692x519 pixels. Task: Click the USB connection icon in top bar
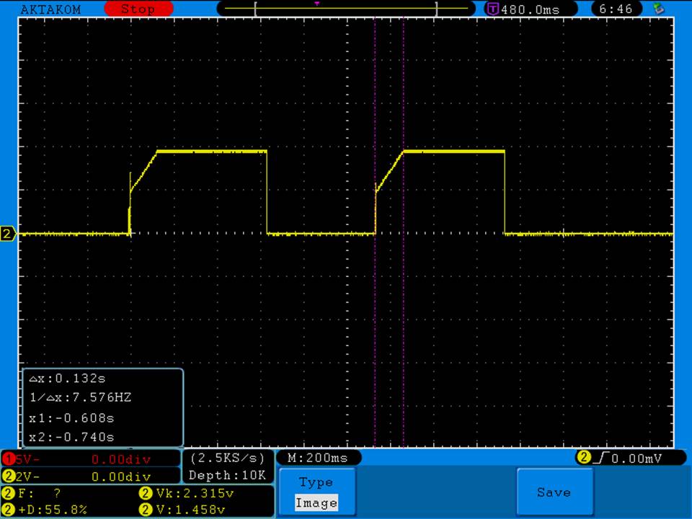[658, 9]
